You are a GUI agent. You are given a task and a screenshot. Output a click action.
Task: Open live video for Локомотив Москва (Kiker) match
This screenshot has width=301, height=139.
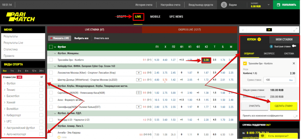click(139, 73)
